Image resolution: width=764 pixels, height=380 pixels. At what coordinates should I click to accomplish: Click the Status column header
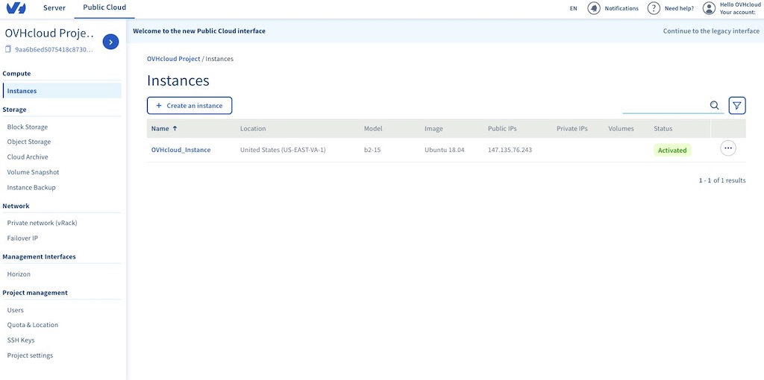[x=663, y=128]
